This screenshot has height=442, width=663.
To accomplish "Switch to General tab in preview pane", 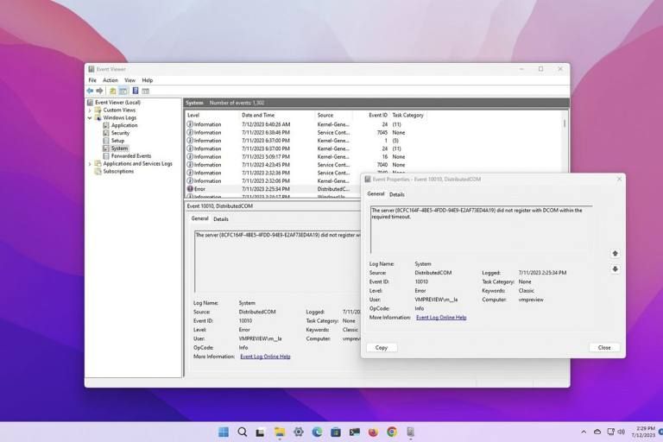I will pos(199,218).
